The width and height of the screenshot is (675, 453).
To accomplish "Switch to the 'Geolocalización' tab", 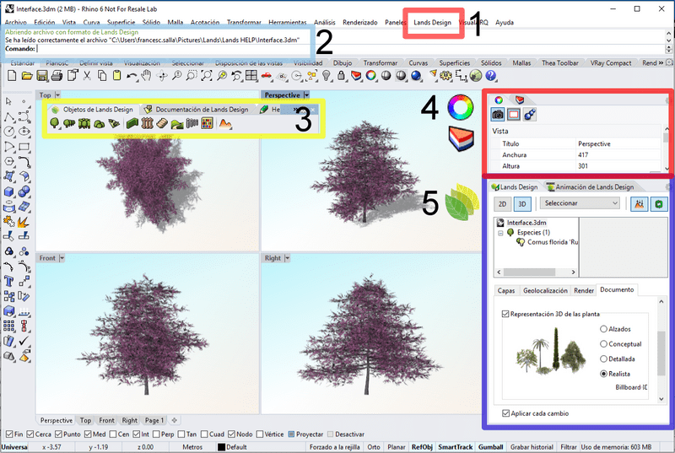I will pyautogui.click(x=544, y=290).
